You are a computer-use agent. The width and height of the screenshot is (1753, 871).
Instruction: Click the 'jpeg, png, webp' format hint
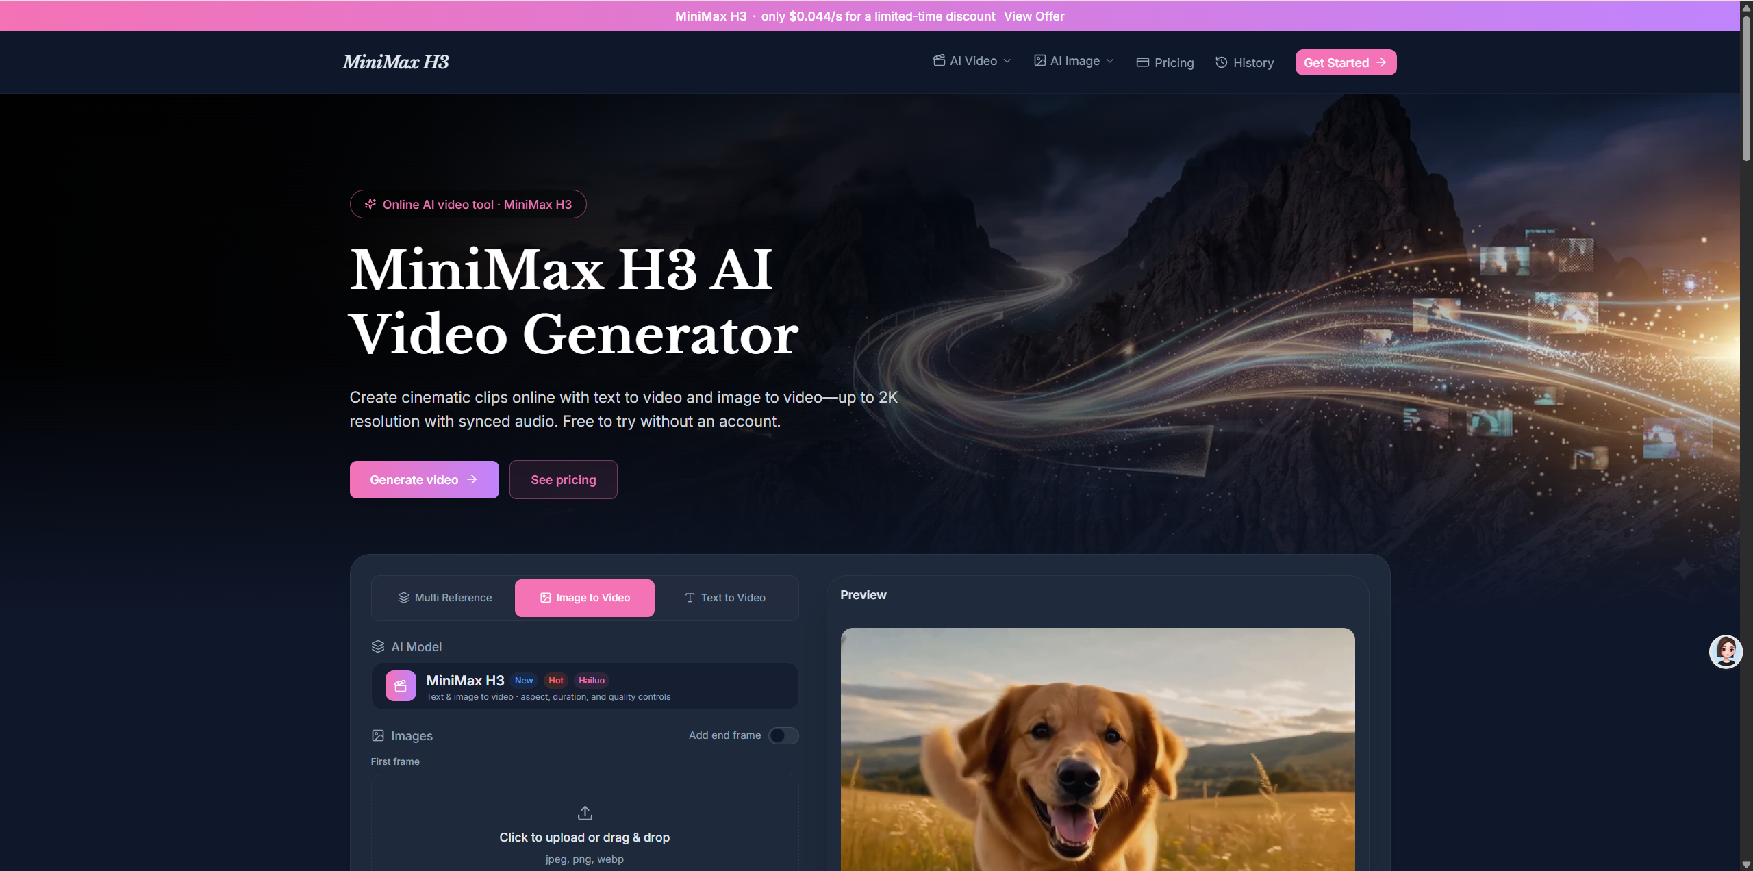coord(585,859)
